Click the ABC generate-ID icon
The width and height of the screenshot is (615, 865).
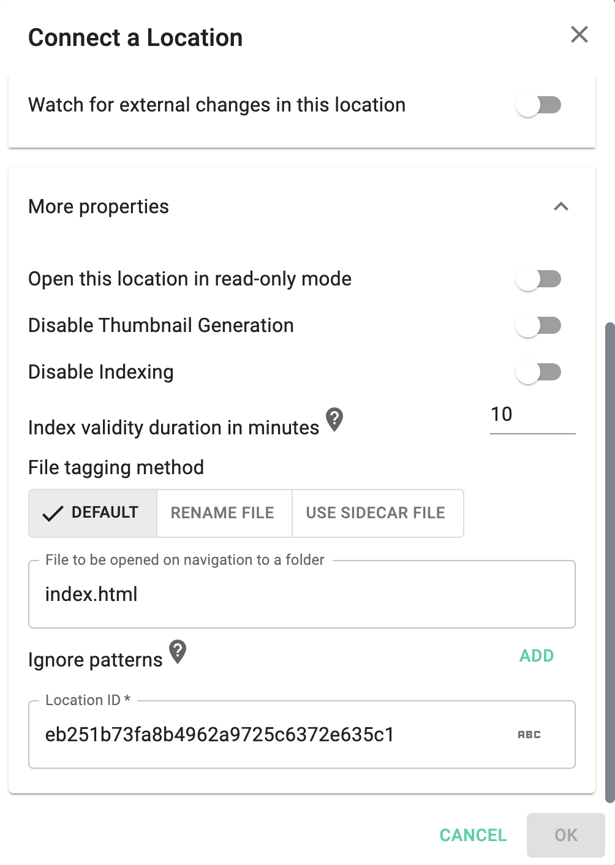529,735
